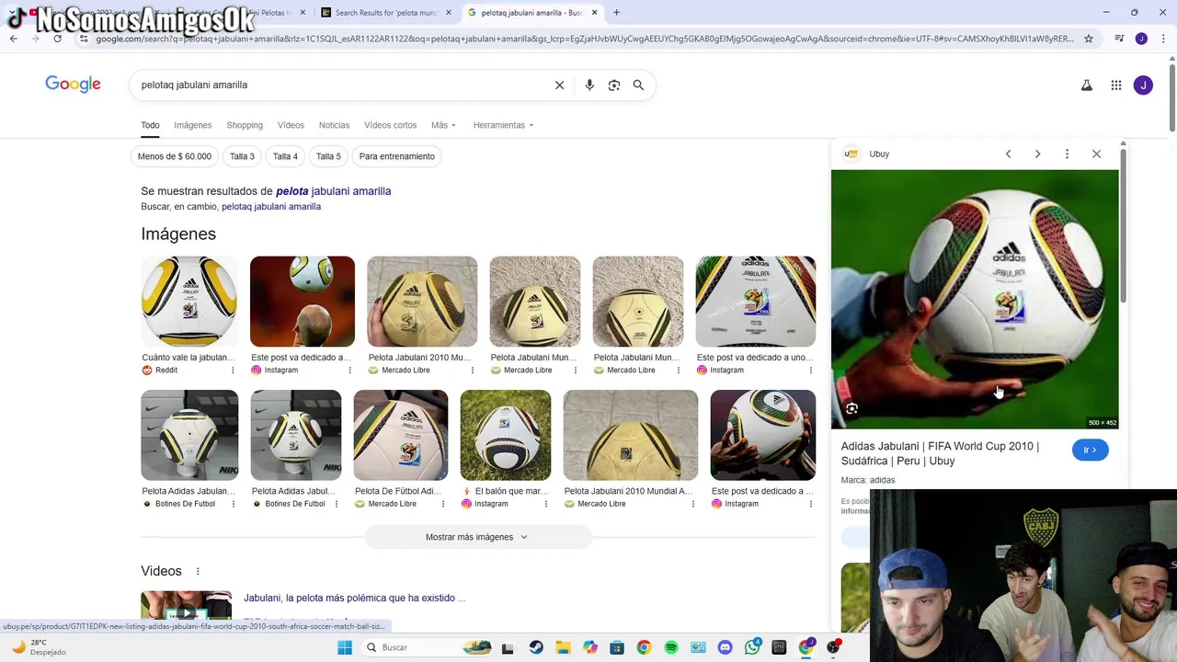Open corrected pelota jabulani amarilla link
Viewport: 1177px width, 662px height.
[x=333, y=191]
